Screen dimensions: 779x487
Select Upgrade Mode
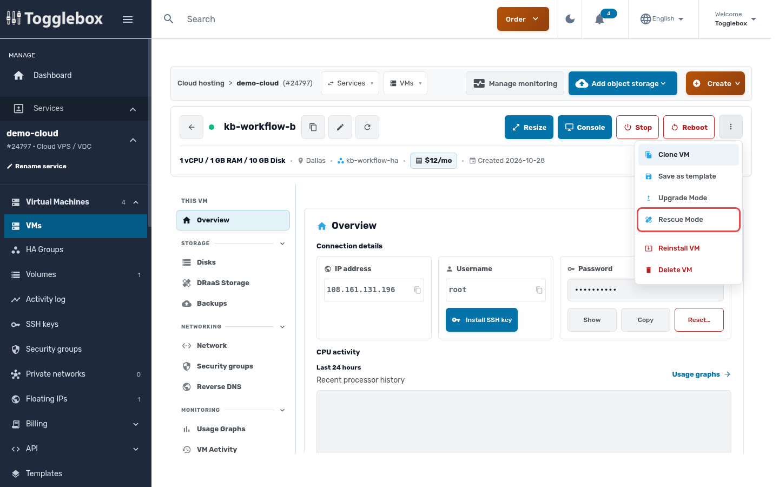689,198
